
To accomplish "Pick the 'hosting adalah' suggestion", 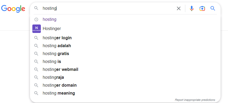I will click(125, 46).
